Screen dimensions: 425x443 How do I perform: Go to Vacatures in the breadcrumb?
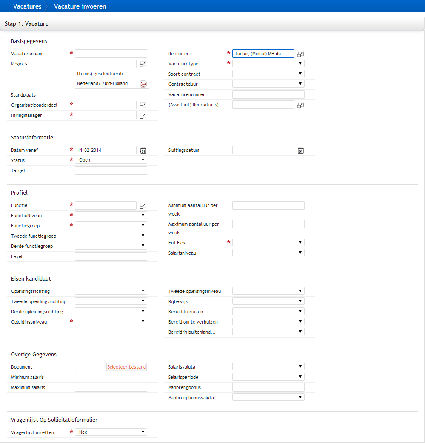27,6
